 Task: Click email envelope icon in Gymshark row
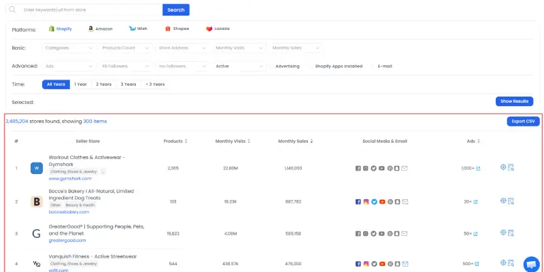pos(405,168)
